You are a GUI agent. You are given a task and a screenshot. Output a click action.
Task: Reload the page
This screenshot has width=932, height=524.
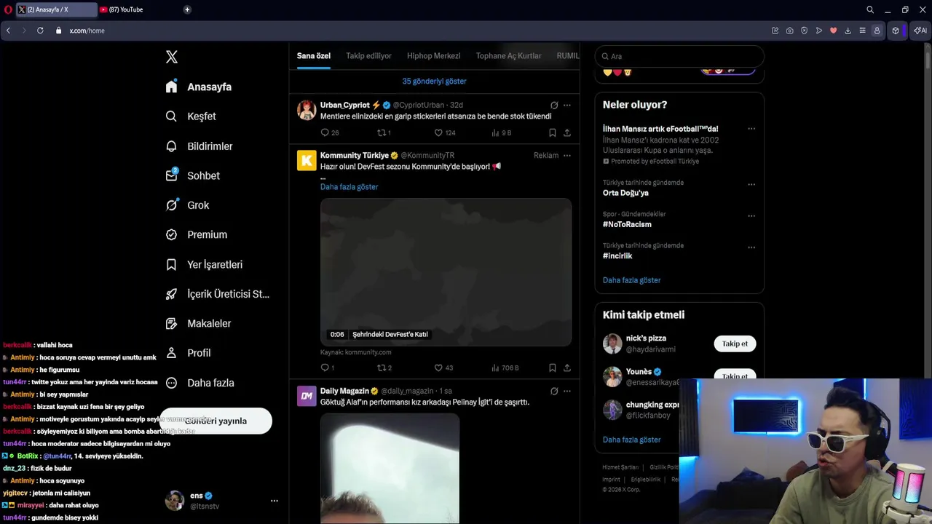pyautogui.click(x=40, y=31)
